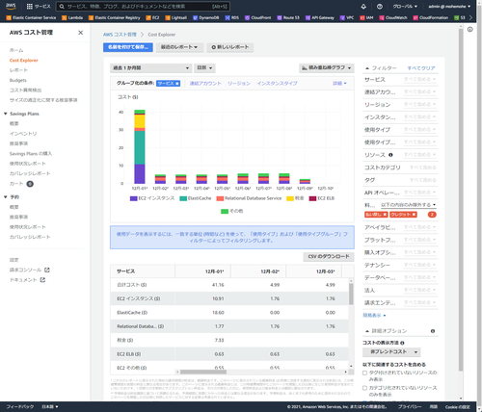The width and height of the screenshot is (482, 412).
Task: Open the 非ブレンドコスト dropdown
Action: pos(391,352)
